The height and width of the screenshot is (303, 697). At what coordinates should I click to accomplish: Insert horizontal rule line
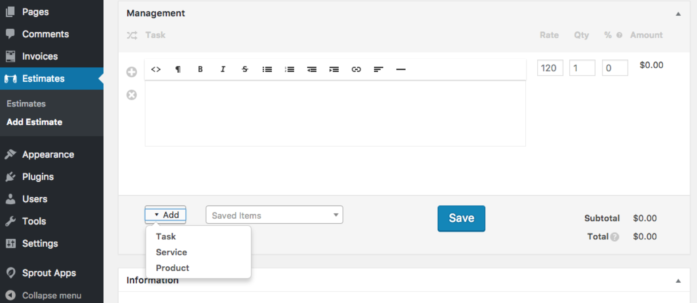point(401,69)
